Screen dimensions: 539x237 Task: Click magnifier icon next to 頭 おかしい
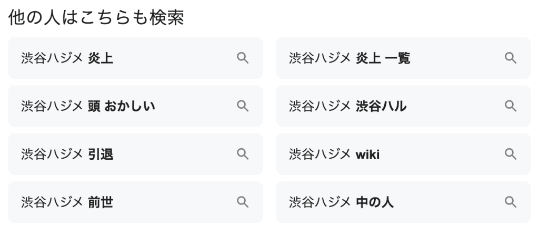(x=242, y=106)
